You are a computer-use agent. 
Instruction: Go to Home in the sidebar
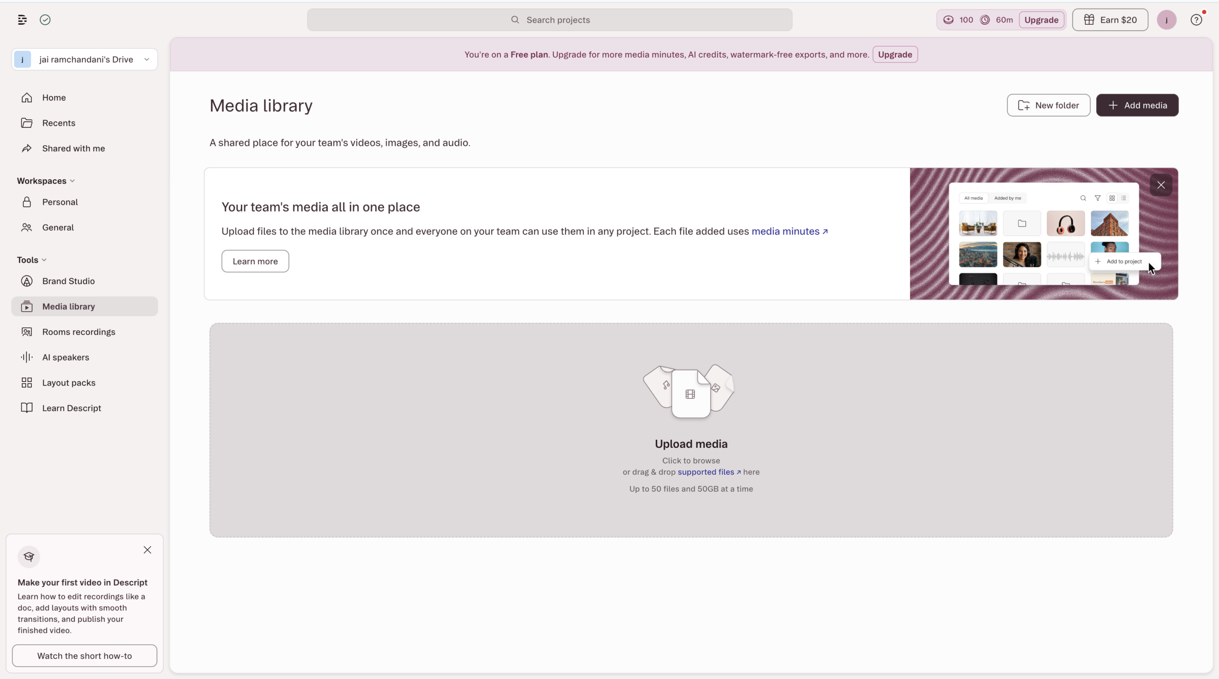[x=85, y=98]
